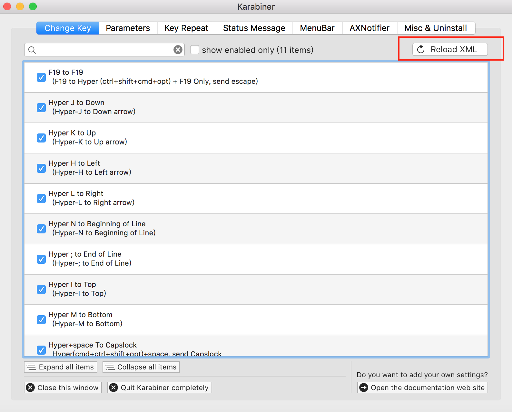The image size is (512, 412).
Task: Click Close this window button
Action: (63, 387)
